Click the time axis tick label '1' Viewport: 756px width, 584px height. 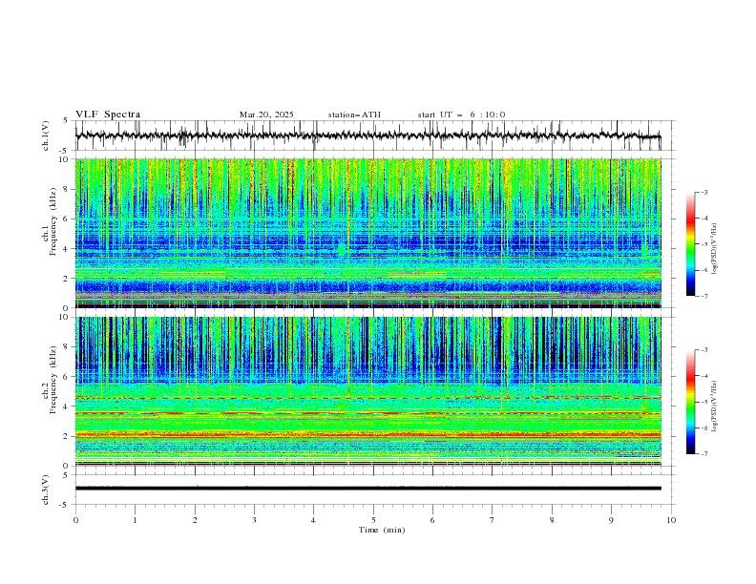click(135, 520)
